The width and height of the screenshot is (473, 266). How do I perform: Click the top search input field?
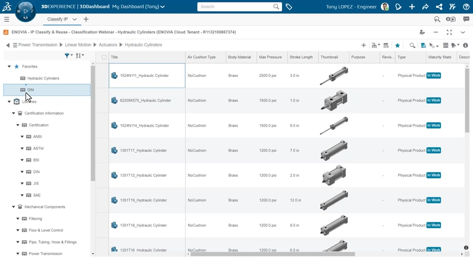click(236, 7)
